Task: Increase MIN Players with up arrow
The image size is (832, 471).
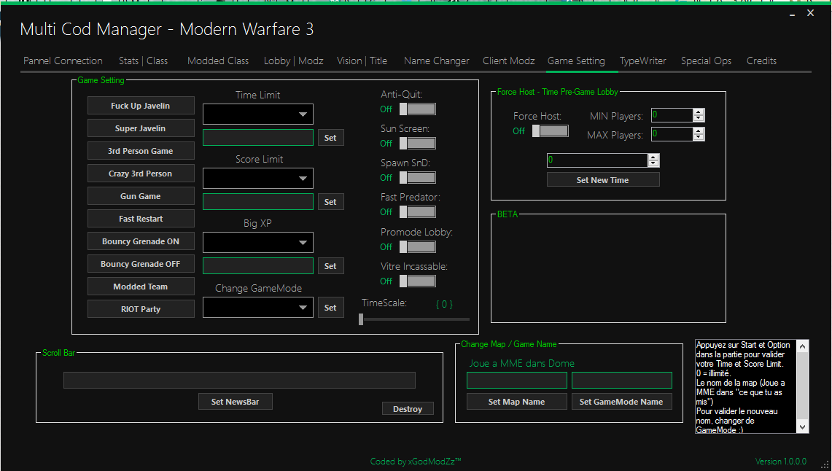Action: pos(699,112)
